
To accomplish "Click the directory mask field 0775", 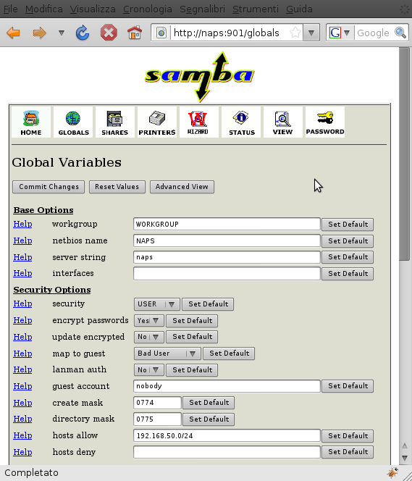I will (157, 419).
